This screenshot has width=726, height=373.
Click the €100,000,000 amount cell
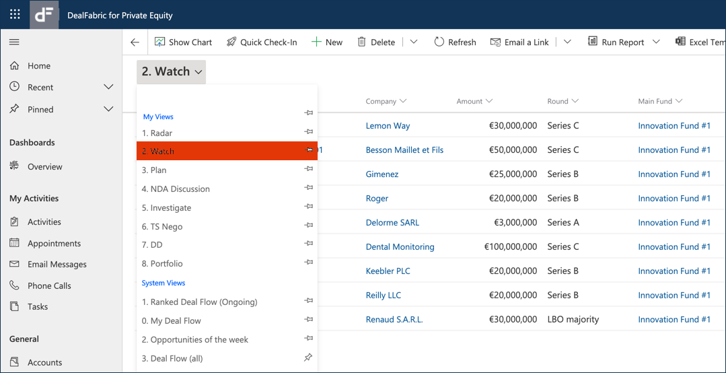(x=511, y=246)
